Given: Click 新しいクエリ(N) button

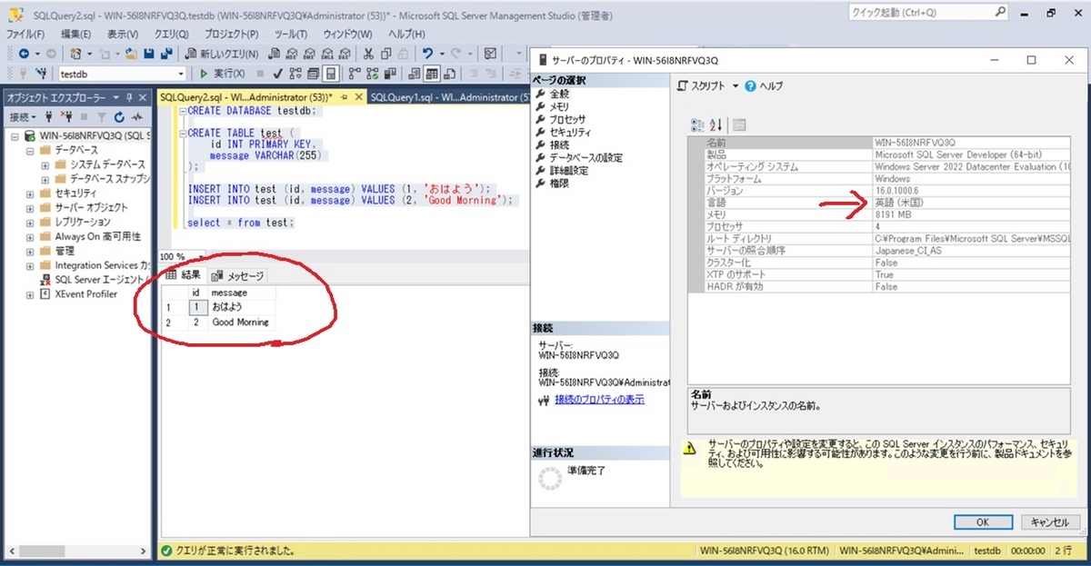Looking at the screenshot, I should tap(222, 54).
